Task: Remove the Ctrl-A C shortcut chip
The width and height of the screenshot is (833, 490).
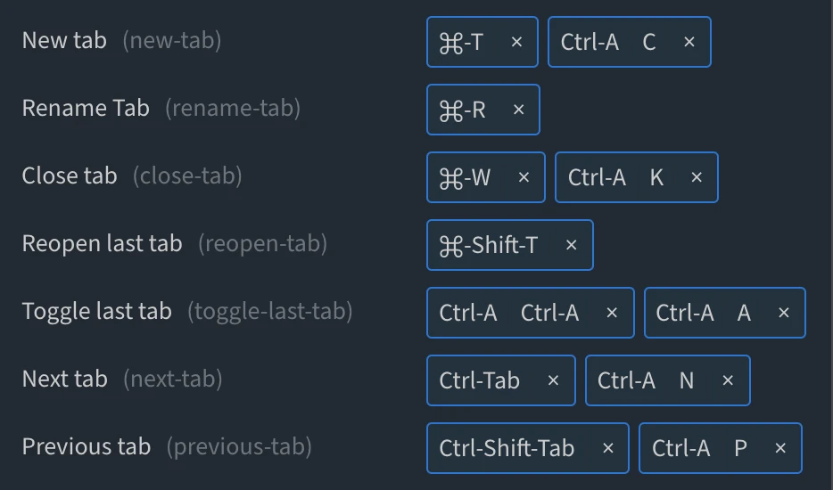Action: point(689,42)
